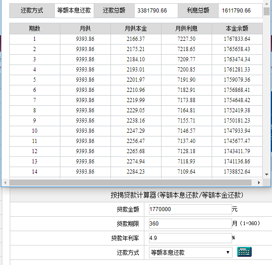Click the balance 1741136.86

coord(237,162)
